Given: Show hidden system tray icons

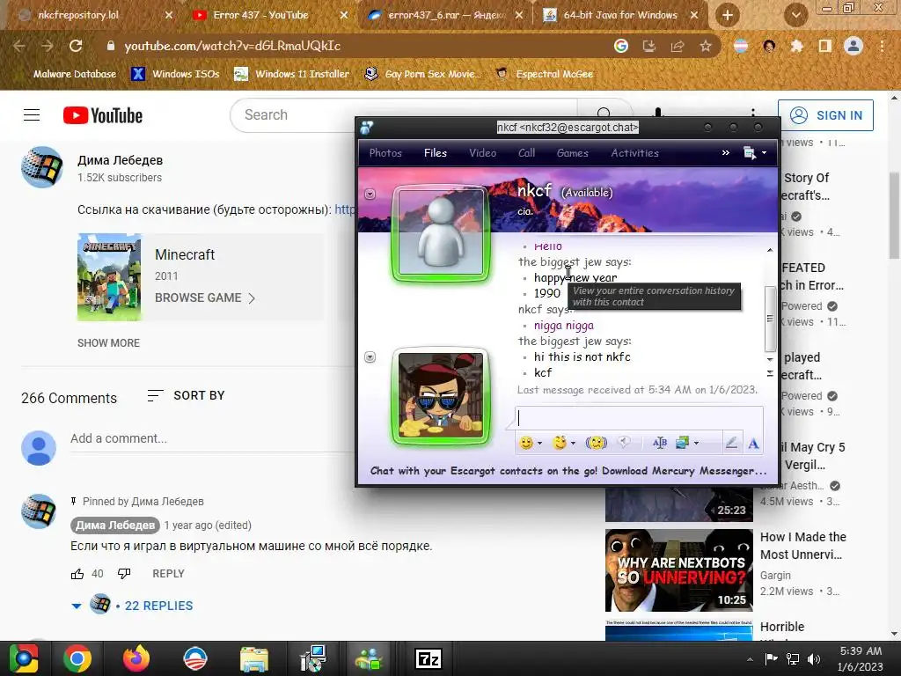Looking at the screenshot, I should coord(750,659).
